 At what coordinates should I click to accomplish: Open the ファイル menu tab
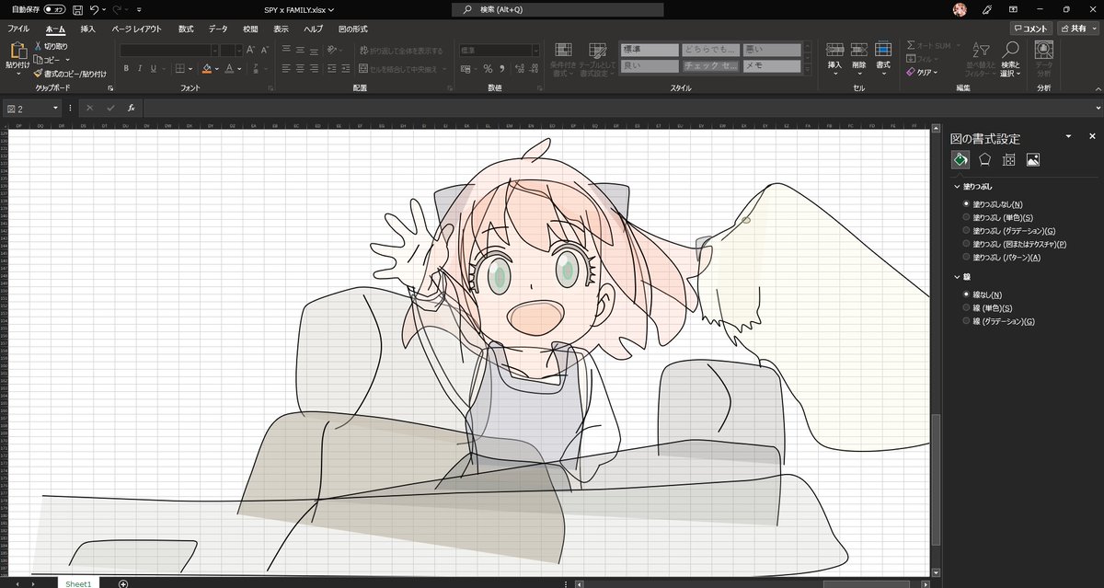click(x=18, y=29)
